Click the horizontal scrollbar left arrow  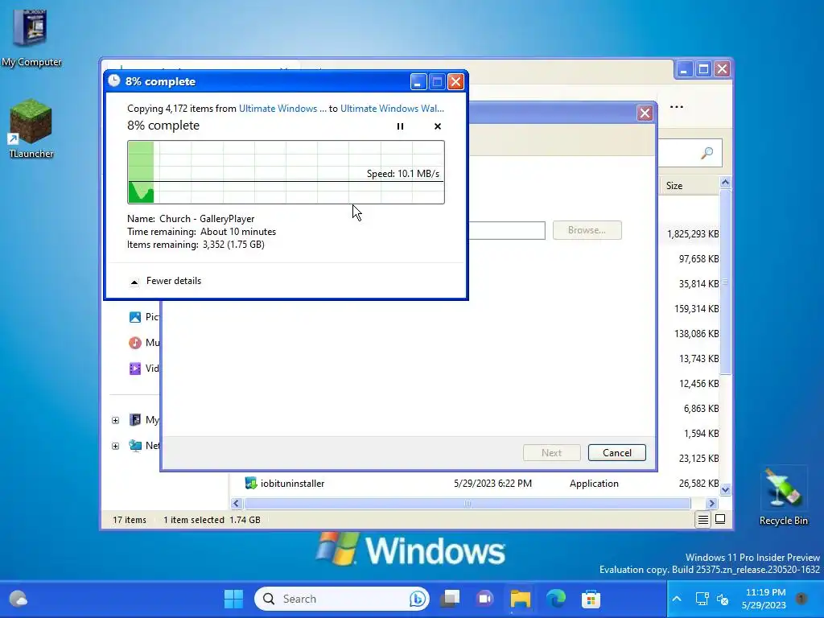236,504
